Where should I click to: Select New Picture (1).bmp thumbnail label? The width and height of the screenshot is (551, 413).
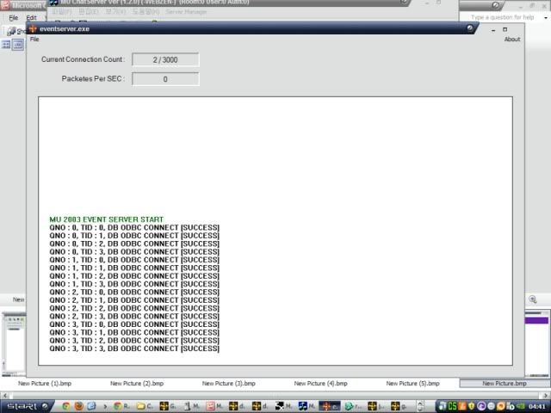(44, 384)
